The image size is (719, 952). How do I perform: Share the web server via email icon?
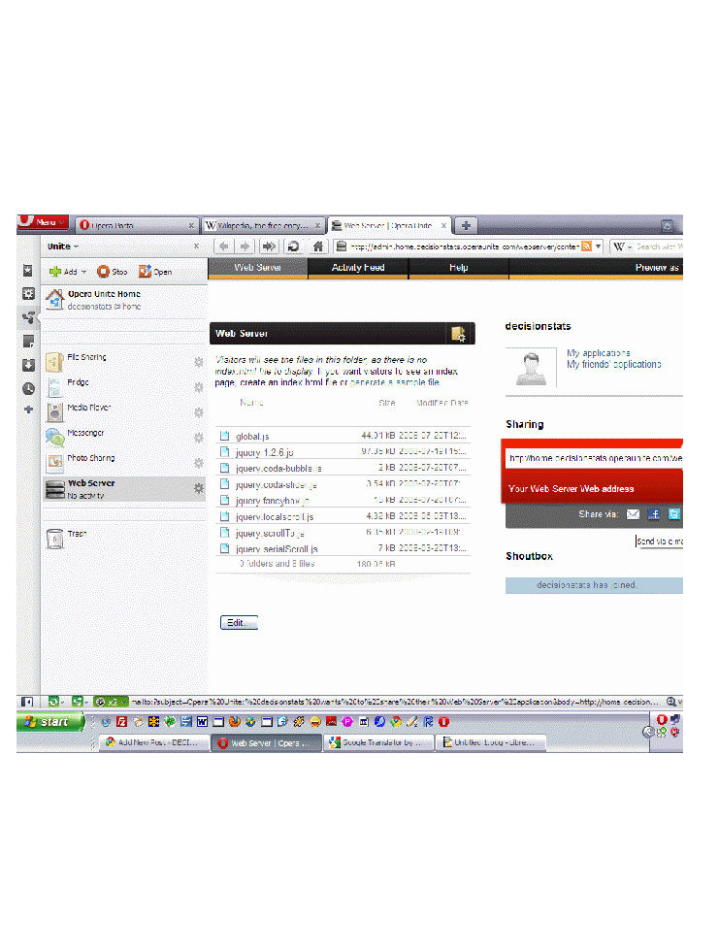click(633, 514)
